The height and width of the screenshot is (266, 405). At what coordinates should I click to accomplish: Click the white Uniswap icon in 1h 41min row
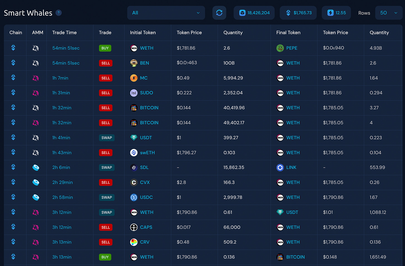(36, 138)
